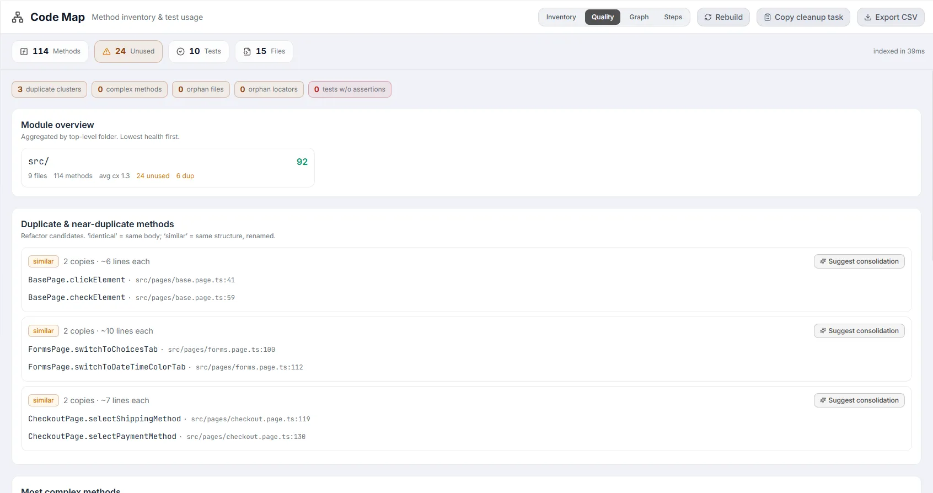Click the warning triangle icon beside 24 Unused
The width and height of the screenshot is (933, 493).
pos(107,51)
